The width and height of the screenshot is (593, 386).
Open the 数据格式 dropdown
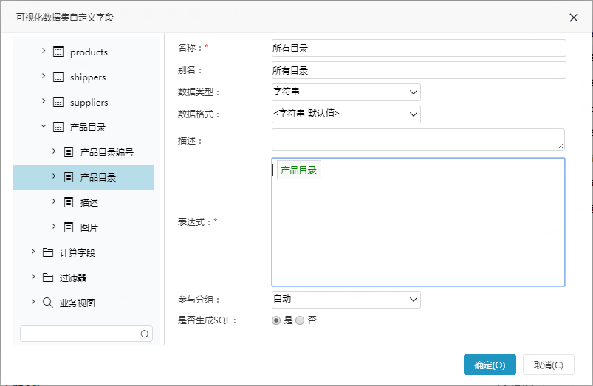point(346,114)
